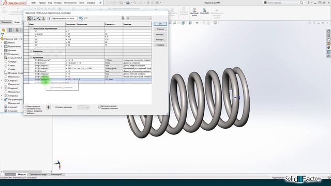Click the feature tree filter funnel icon
Screen dimensions: 331x186
(3, 35)
